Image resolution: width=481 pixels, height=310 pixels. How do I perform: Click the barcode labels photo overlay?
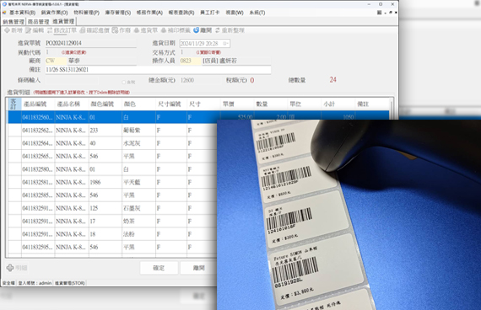coord(349,215)
